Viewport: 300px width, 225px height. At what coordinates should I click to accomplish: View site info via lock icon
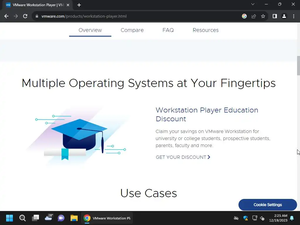(37, 16)
